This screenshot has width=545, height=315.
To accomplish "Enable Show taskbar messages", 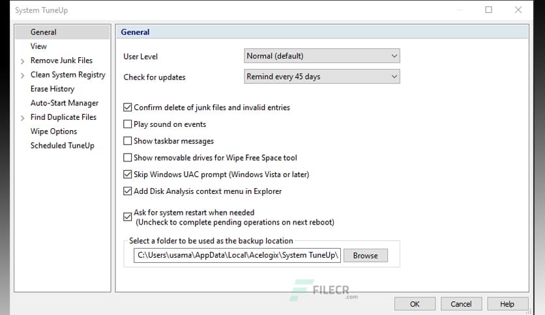I will tap(128, 141).
